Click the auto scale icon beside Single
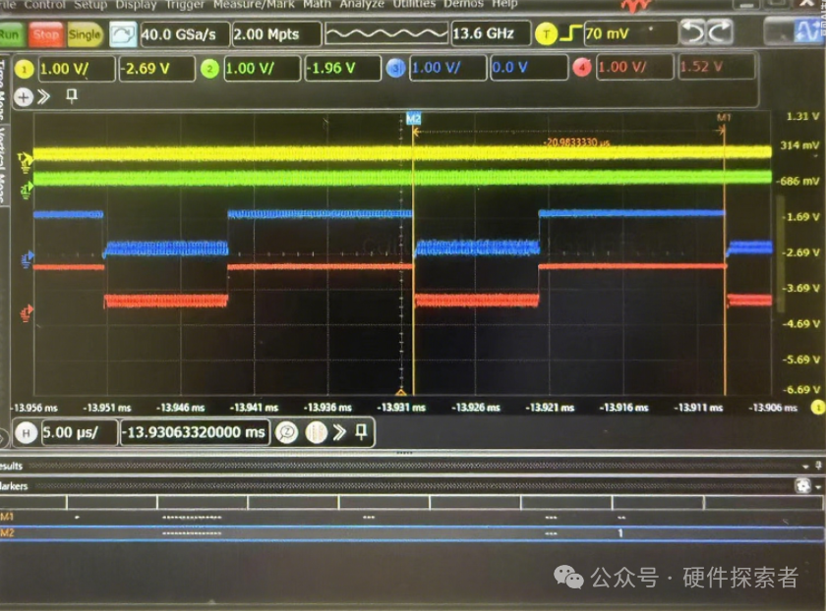 123,34
